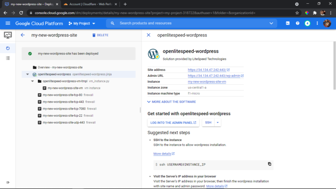Switch to the Cloudflare Account browser tab
The width and height of the screenshot is (336, 189).
click(x=90, y=4)
